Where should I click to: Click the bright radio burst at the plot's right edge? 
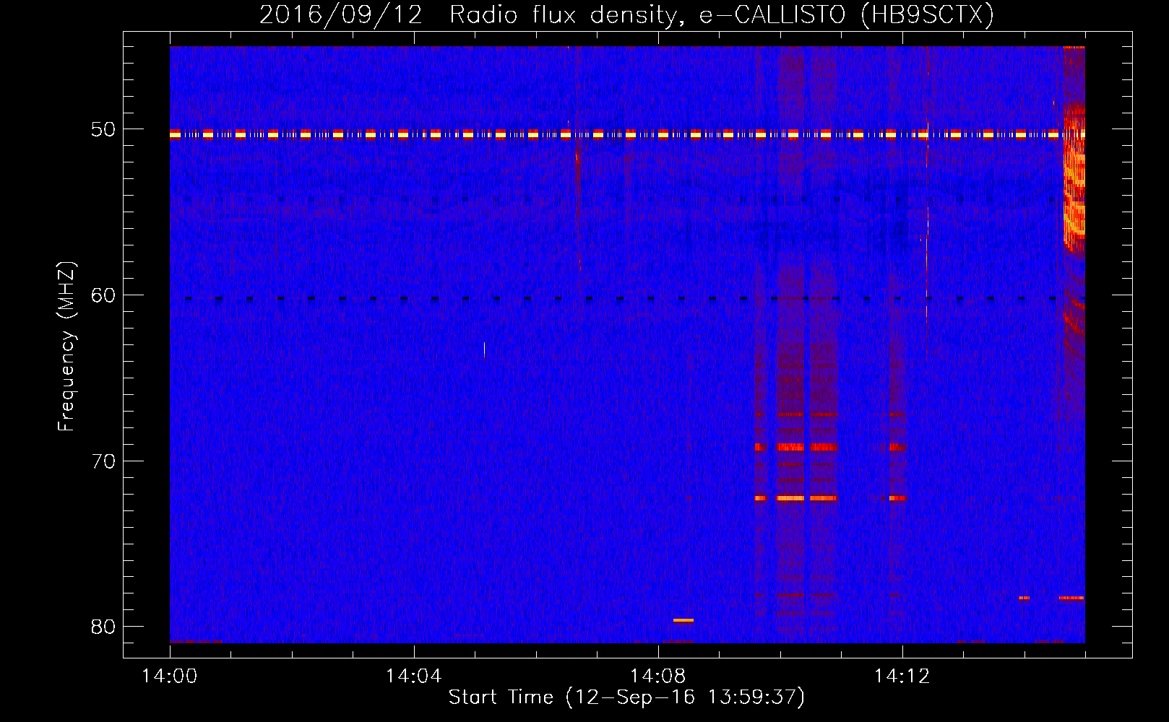click(x=1074, y=180)
